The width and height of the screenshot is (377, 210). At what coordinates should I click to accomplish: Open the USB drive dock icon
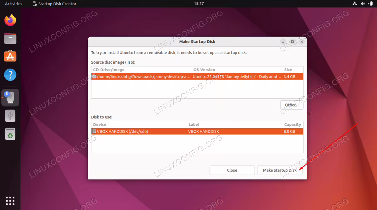(x=10, y=116)
